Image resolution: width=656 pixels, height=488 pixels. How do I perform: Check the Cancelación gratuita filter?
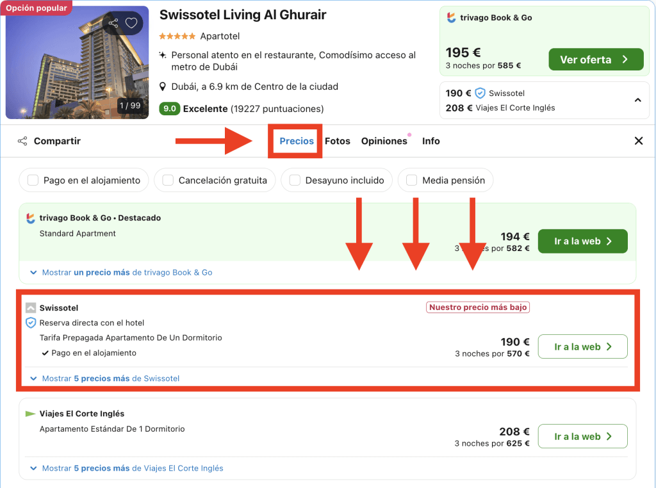(x=168, y=181)
